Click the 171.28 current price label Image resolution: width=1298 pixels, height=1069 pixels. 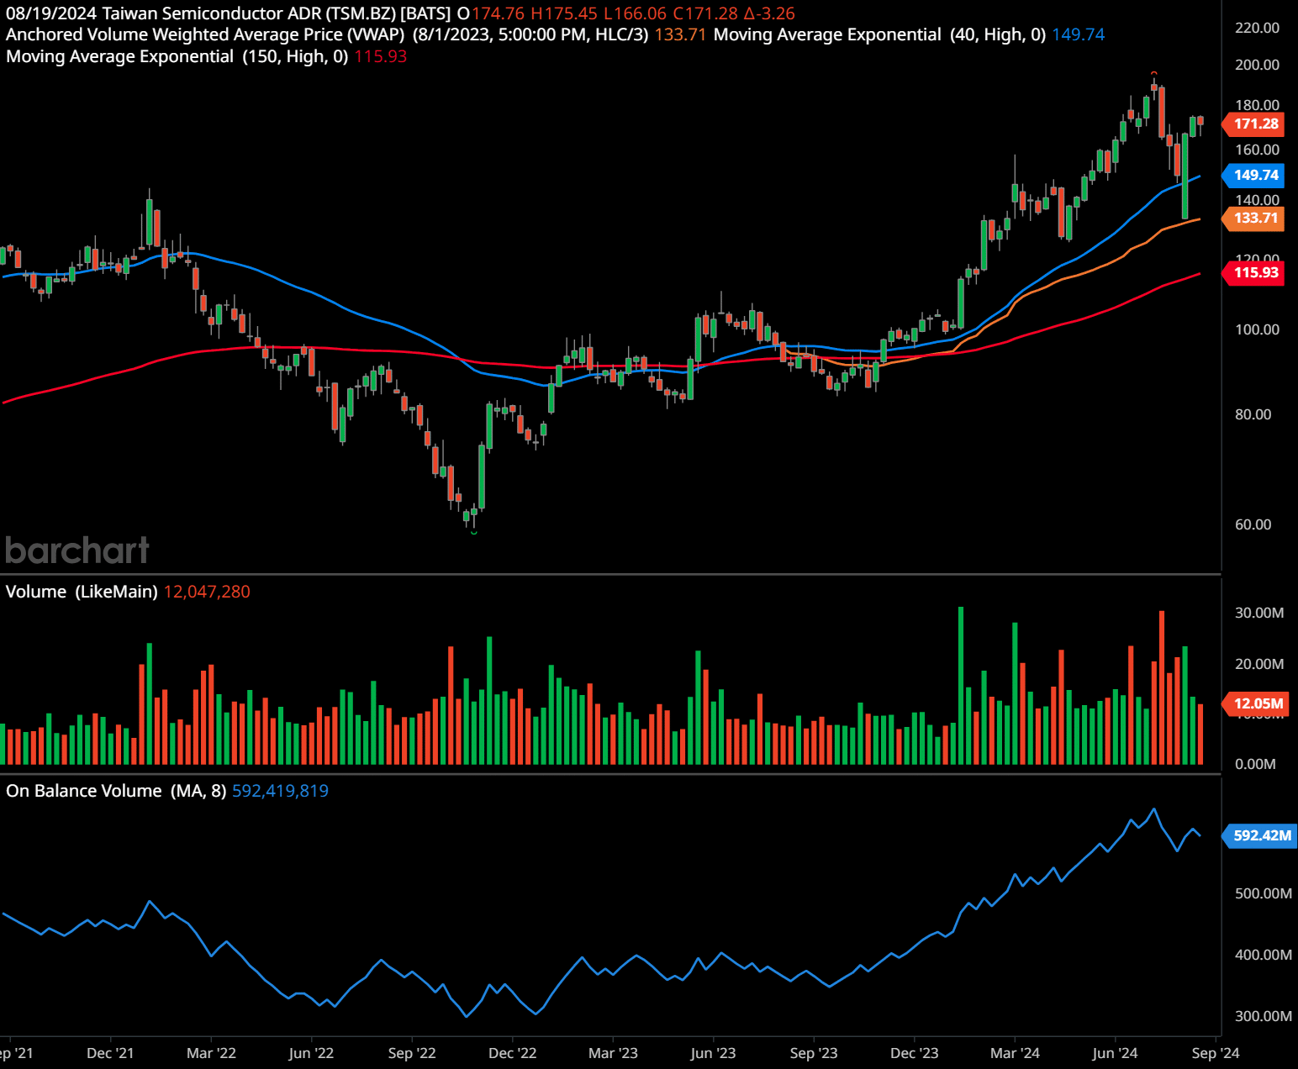pos(1255,124)
